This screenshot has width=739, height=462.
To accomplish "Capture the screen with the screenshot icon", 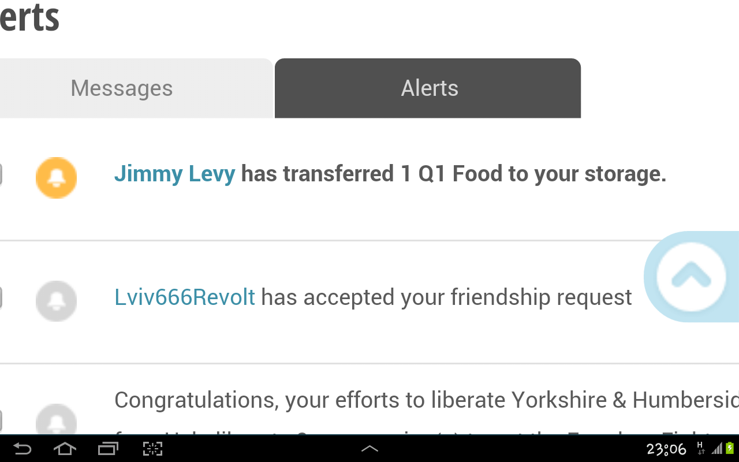I will tap(152, 449).
